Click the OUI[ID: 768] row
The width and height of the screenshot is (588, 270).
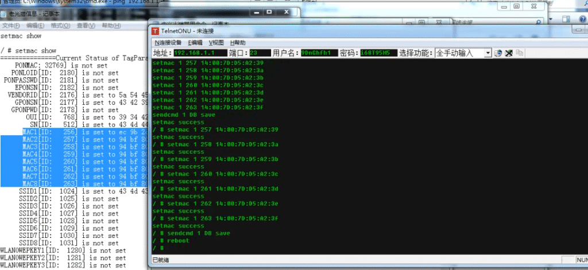coord(87,117)
